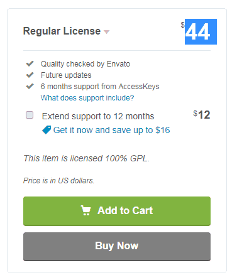Click the 6 months support from AccessKeys text
The image size is (237, 280).
point(100,87)
